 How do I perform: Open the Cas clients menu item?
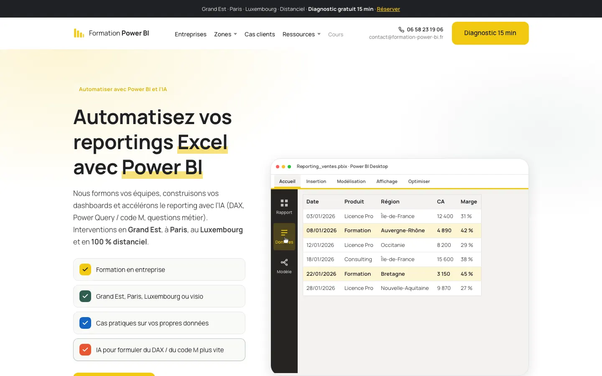(x=260, y=34)
